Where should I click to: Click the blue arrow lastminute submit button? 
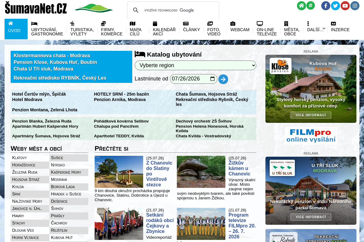(223, 79)
